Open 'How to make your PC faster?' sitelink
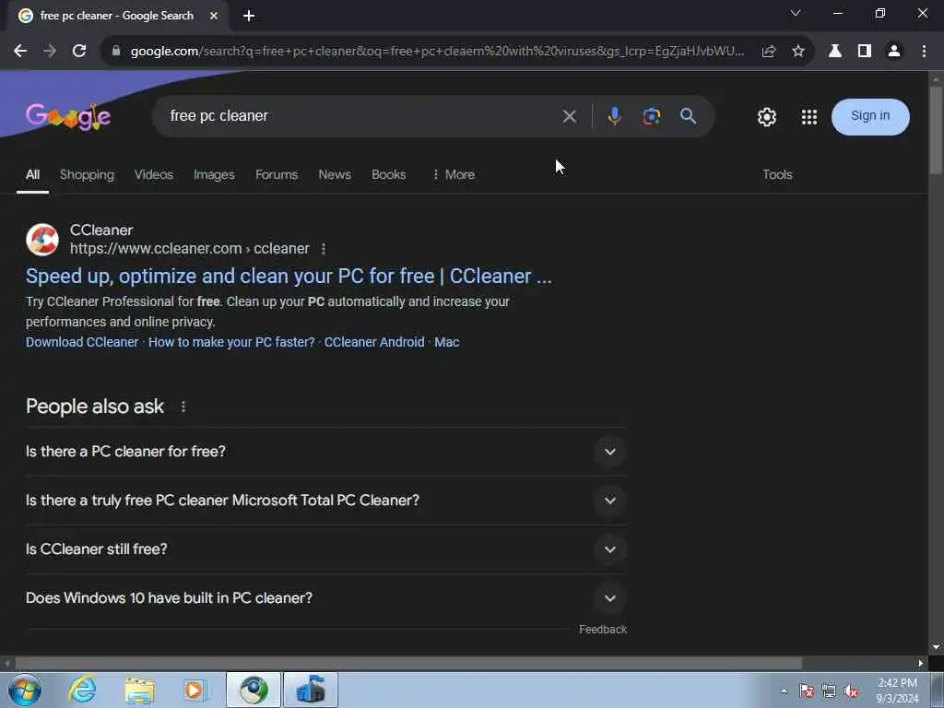The width and height of the screenshot is (944, 708). pos(231,342)
